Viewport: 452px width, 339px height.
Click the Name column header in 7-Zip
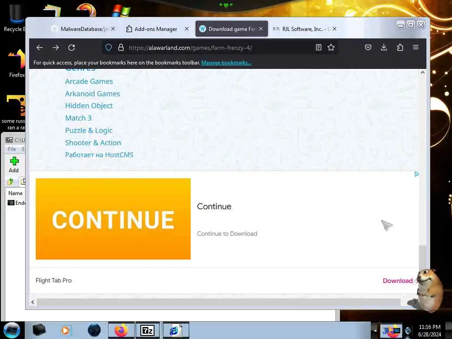pos(15,193)
